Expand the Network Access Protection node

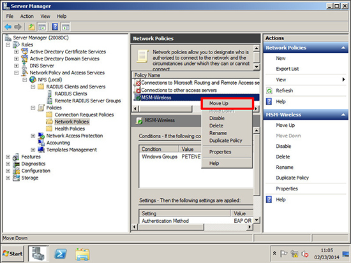coord(33,136)
